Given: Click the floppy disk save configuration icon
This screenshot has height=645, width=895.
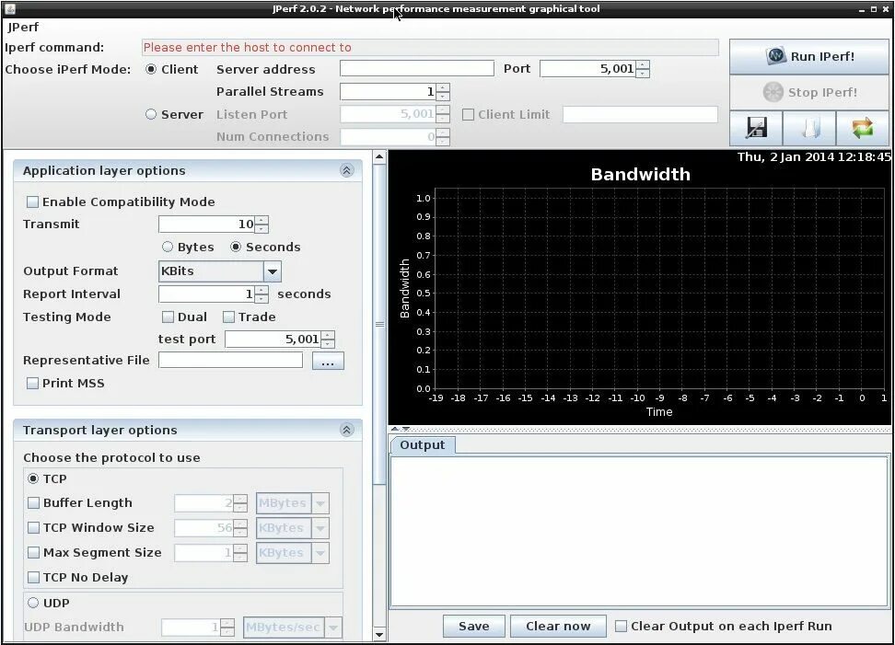Looking at the screenshot, I should tap(756, 128).
